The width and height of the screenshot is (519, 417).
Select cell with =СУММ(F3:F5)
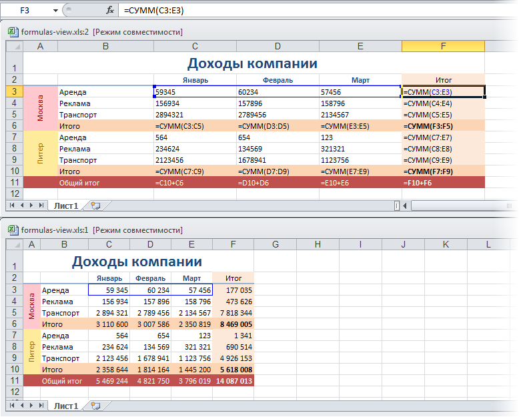point(443,125)
